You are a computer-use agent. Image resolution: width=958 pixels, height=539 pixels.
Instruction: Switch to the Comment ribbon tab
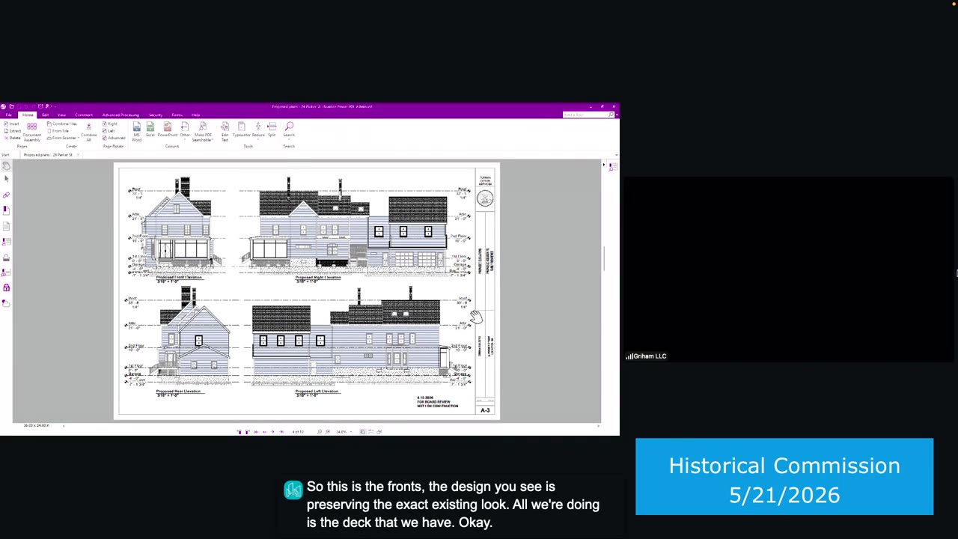[x=83, y=115]
